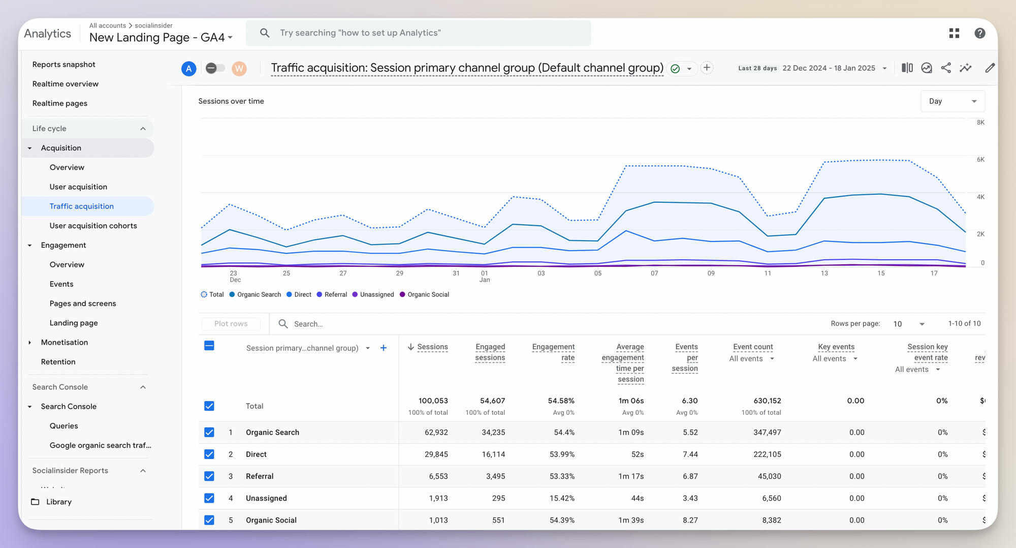Open Session key event rate 'All events' dropdown

point(918,370)
